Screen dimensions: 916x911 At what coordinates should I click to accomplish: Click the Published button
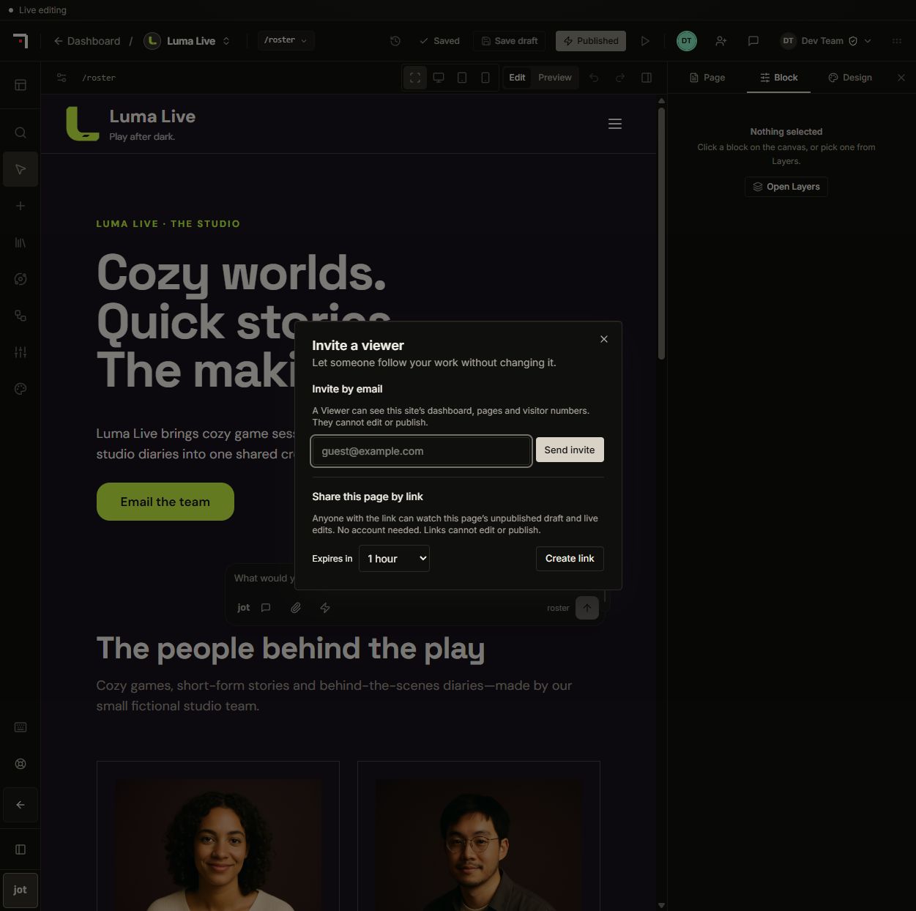tap(591, 41)
